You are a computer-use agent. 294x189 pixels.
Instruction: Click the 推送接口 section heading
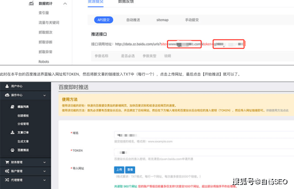[x=99, y=34]
